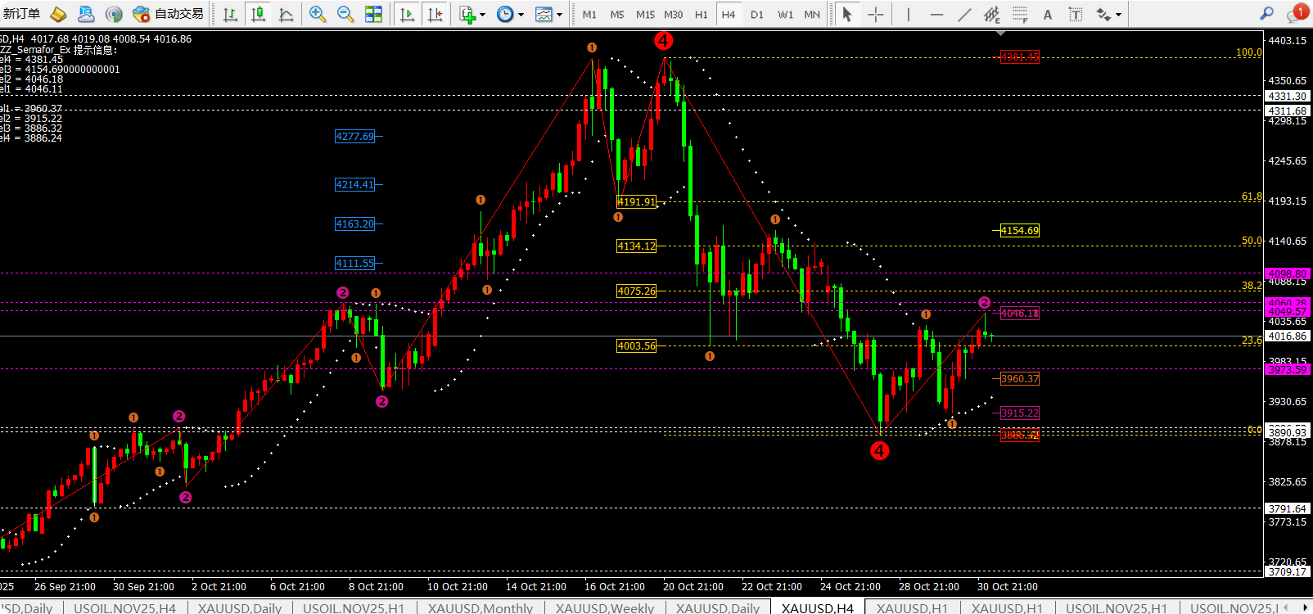Click the blue 4277.69 price label
Viewport: 1313px width, 614px height.
tap(354, 137)
